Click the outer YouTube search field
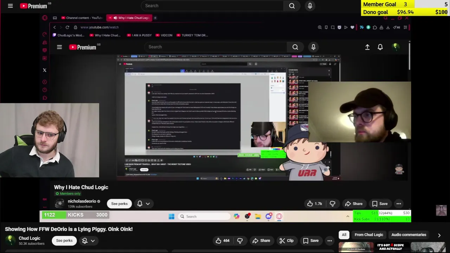Screen dimensions: 450x253 click(212, 6)
